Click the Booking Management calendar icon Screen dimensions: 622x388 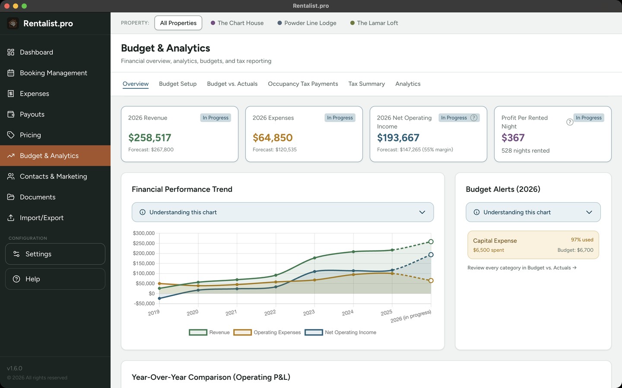[11, 73]
